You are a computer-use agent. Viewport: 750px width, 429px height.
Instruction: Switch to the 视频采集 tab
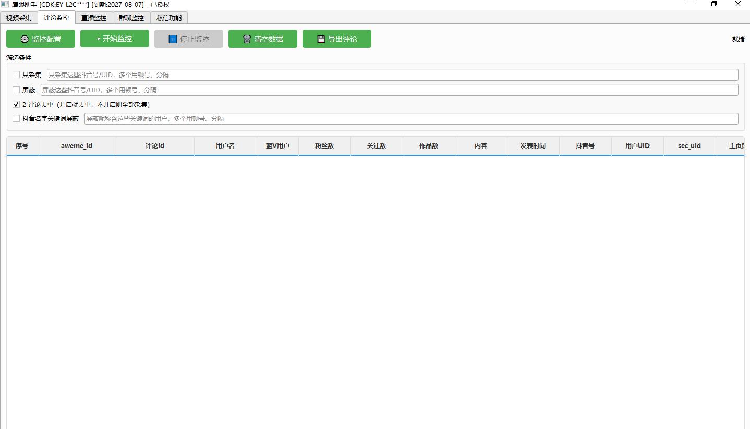[x=19, y=18]
